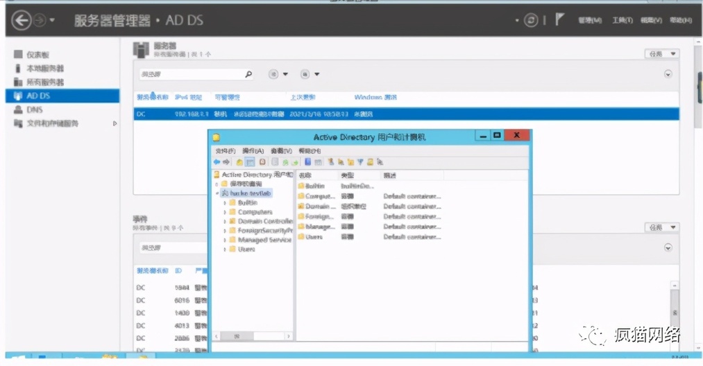The height and width of the screenshot is (366, 703).
Task: Open the second round save-query dropdown beside the servers filter
Action: [x=310, y=74]
